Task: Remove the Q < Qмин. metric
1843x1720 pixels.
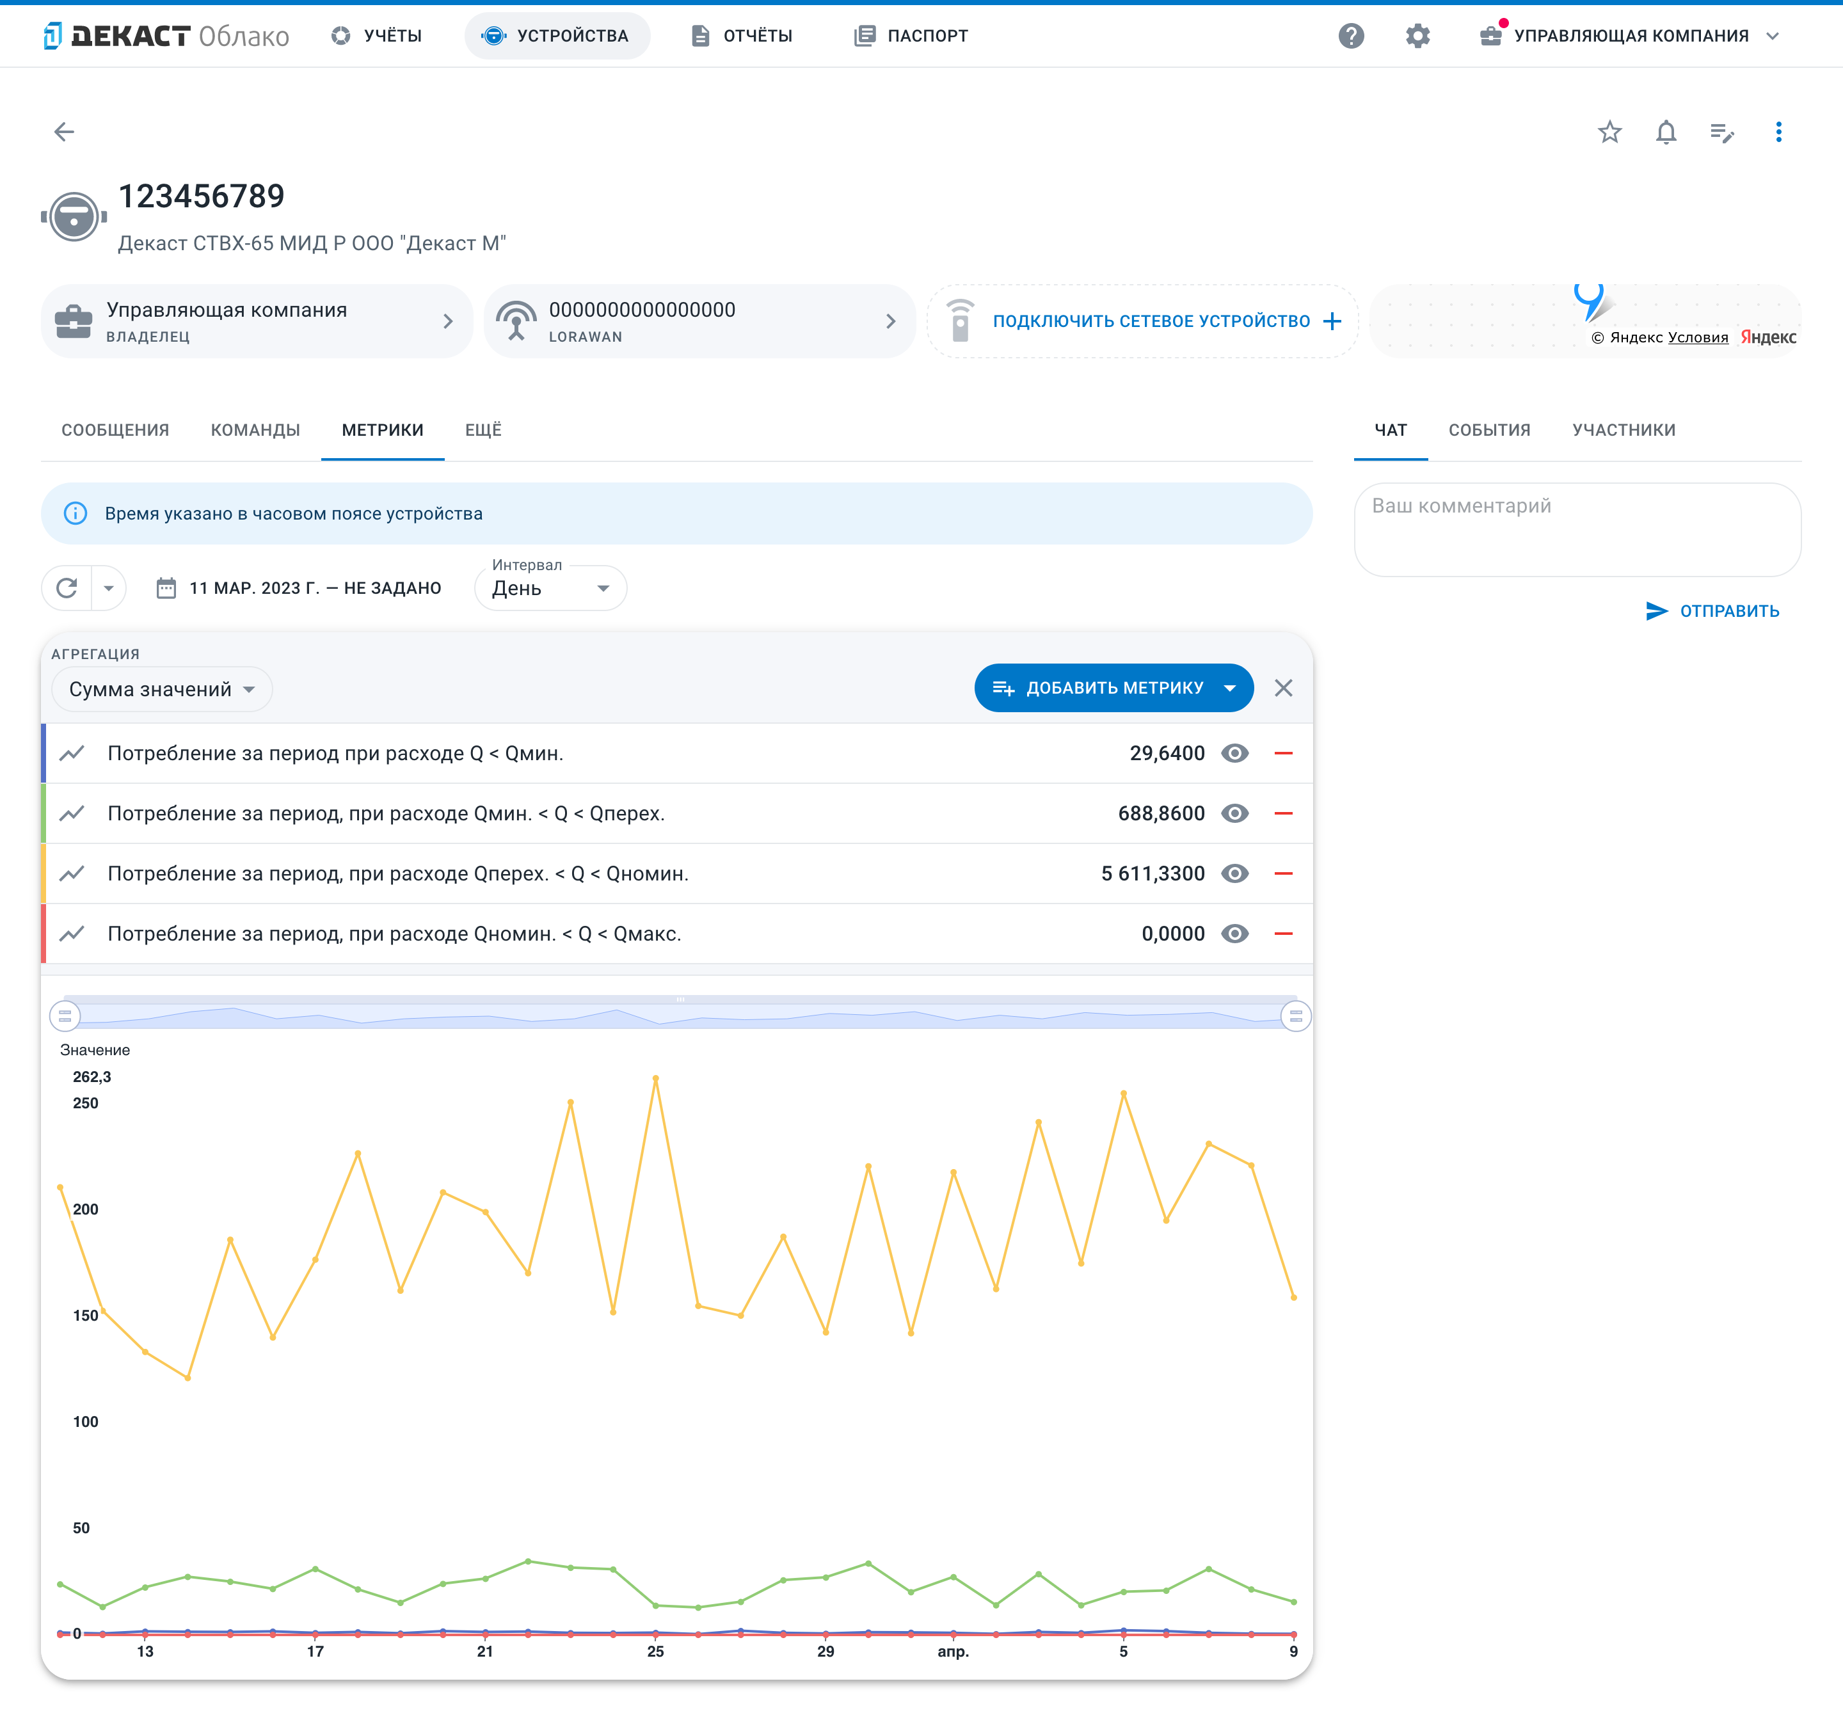Action: tap(1283, 753)
